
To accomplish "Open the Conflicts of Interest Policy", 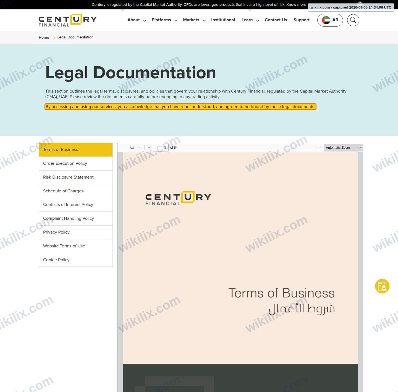I will [x=76, y=205].
